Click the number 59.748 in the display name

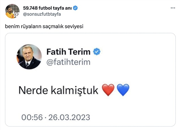(x=30, y=8)
